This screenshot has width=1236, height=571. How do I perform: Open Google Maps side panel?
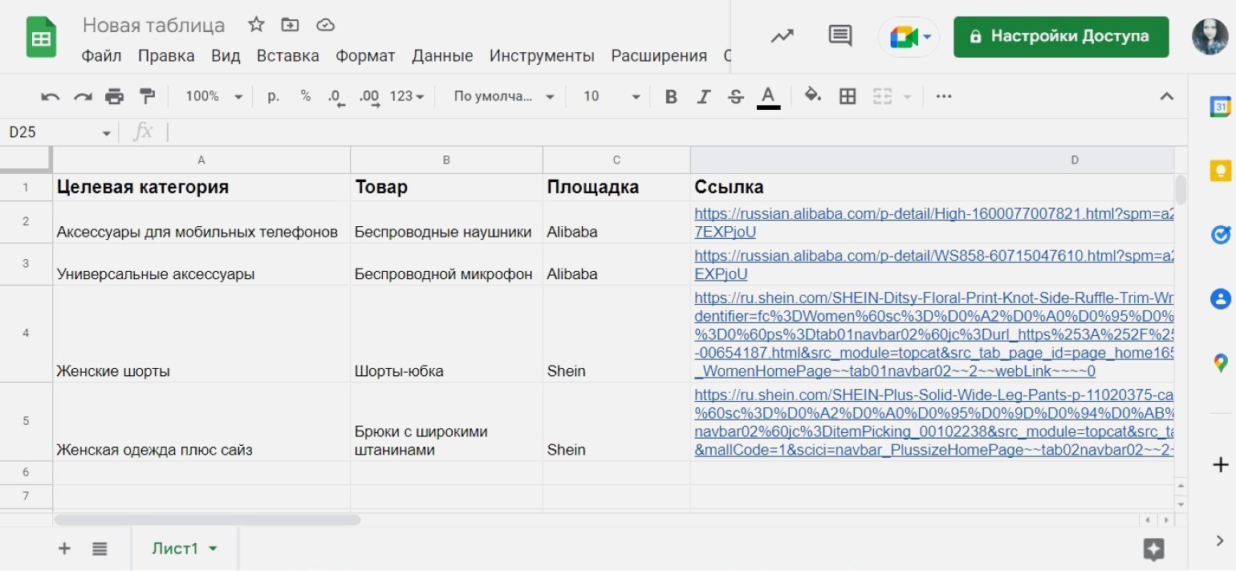(1220, 363)
